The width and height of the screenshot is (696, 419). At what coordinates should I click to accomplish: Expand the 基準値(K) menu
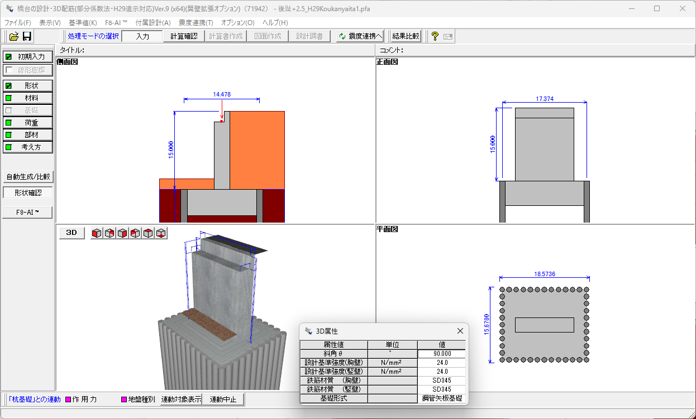coord(83,23)
